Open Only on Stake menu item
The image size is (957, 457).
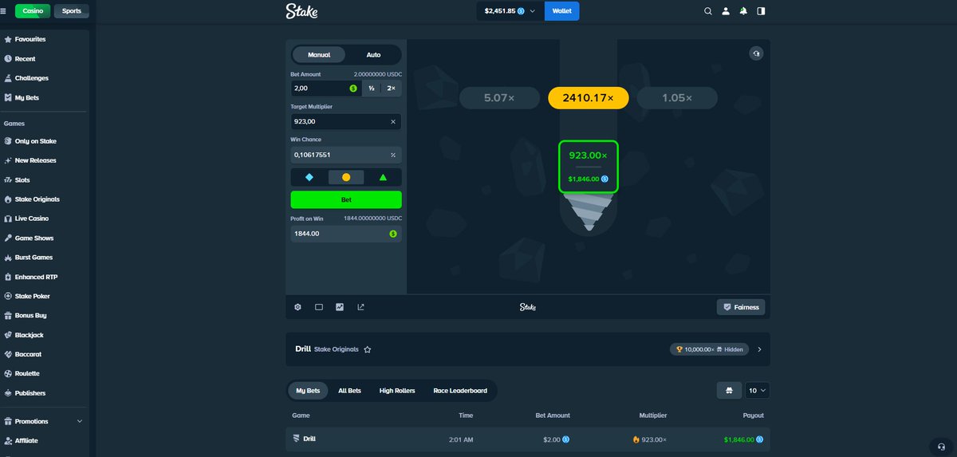(35, 141)
